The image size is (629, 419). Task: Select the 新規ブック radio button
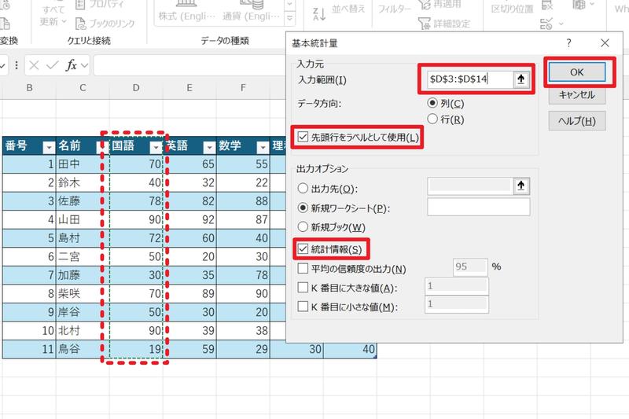[303, 227]
